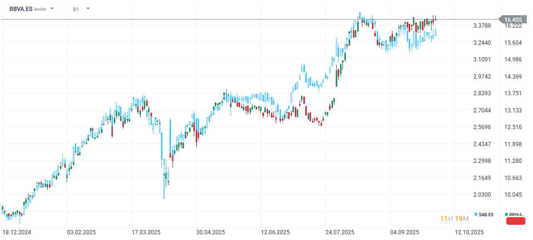The height and width of the screenshot is (240, 533).
Task: Click the 13.751 right price scale value
Action: tap(513, 93)
